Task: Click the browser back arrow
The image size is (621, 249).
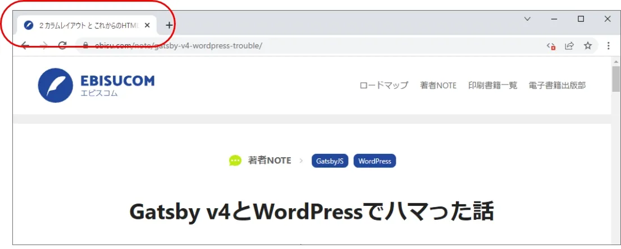Action: point(25,46)
